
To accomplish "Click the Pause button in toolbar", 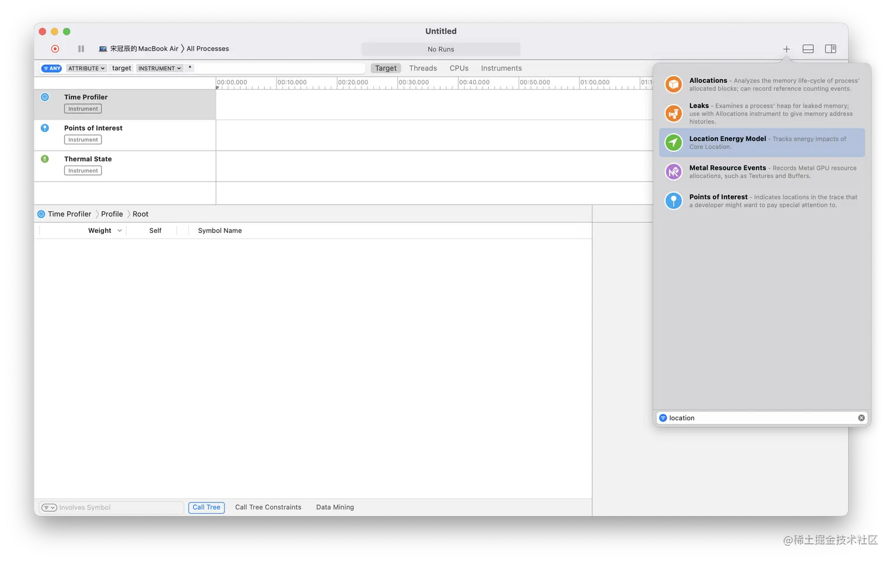I will 81,49.
